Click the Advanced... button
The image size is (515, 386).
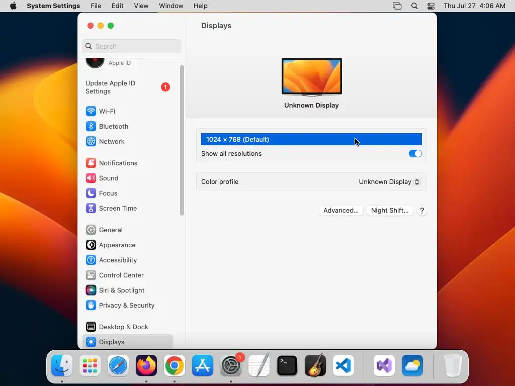tap(341, 211)
